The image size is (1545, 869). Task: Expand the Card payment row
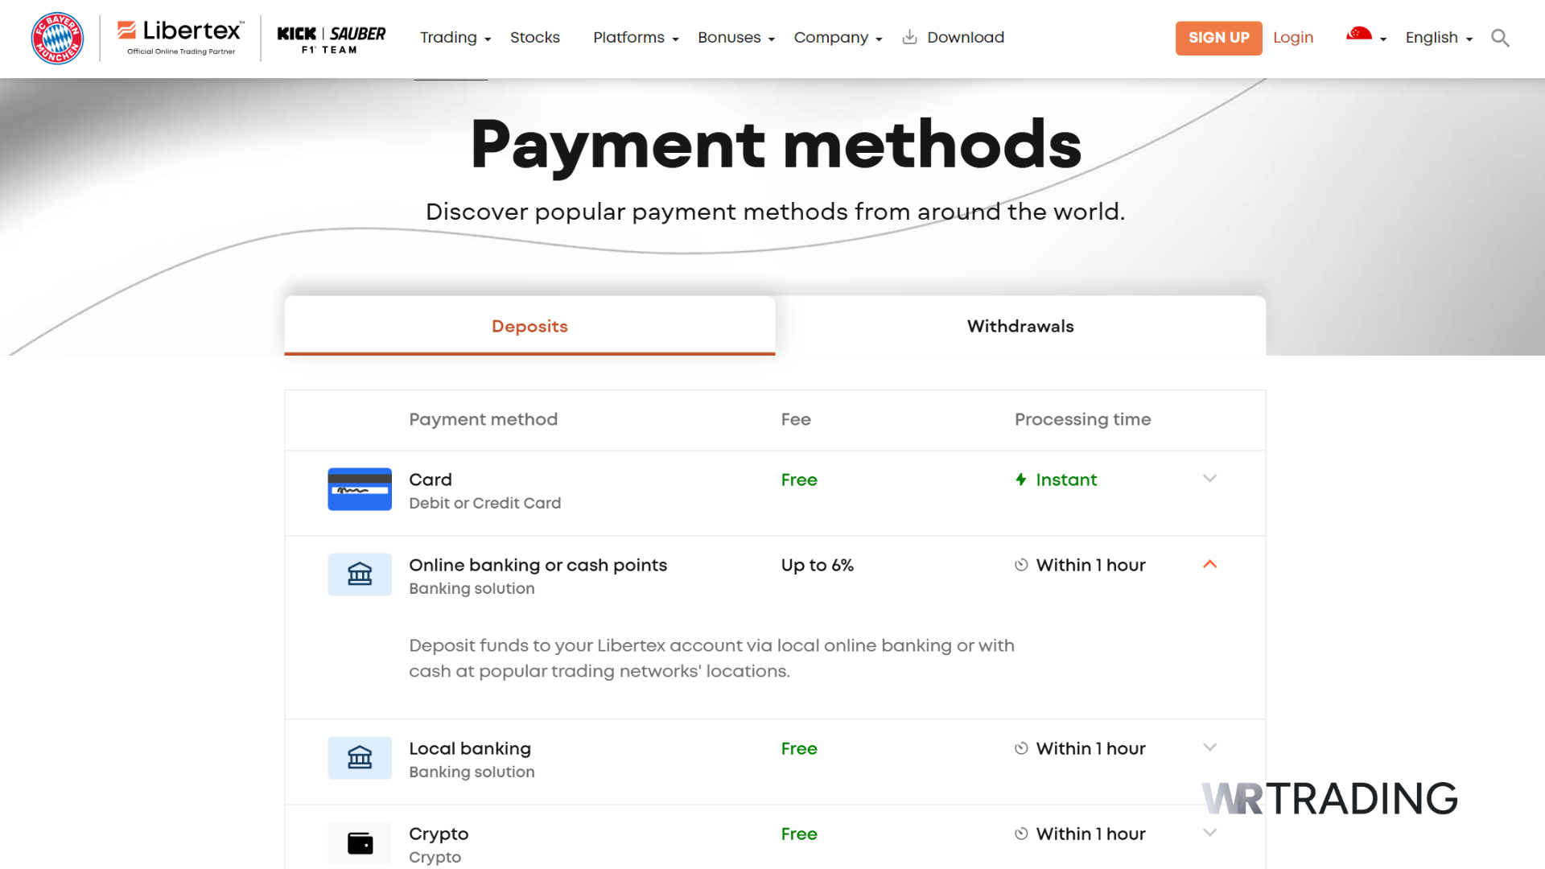(x=1209, y=479)
